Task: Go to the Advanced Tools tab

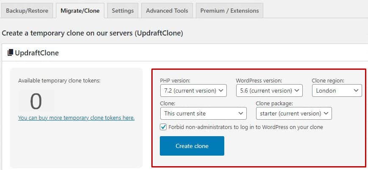Action: [x=167, y=11]
